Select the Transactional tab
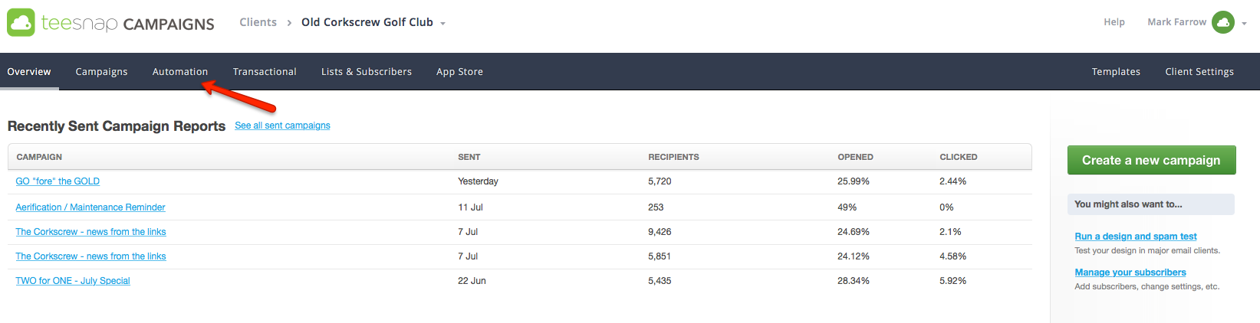The height and width of the screenshot is (323, 1260). pos(265,71)
